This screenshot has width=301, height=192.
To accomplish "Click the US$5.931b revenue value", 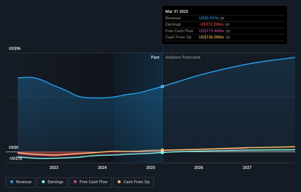I will pyautogui.click(x=209, y=18).
